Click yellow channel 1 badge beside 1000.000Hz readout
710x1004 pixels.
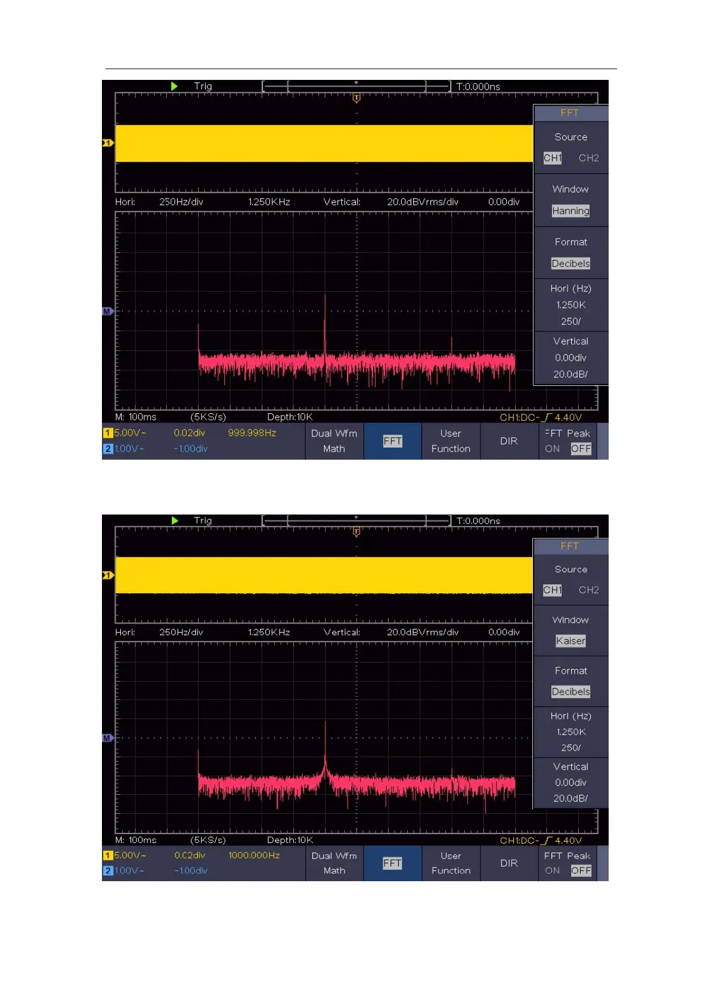(108, 855)
